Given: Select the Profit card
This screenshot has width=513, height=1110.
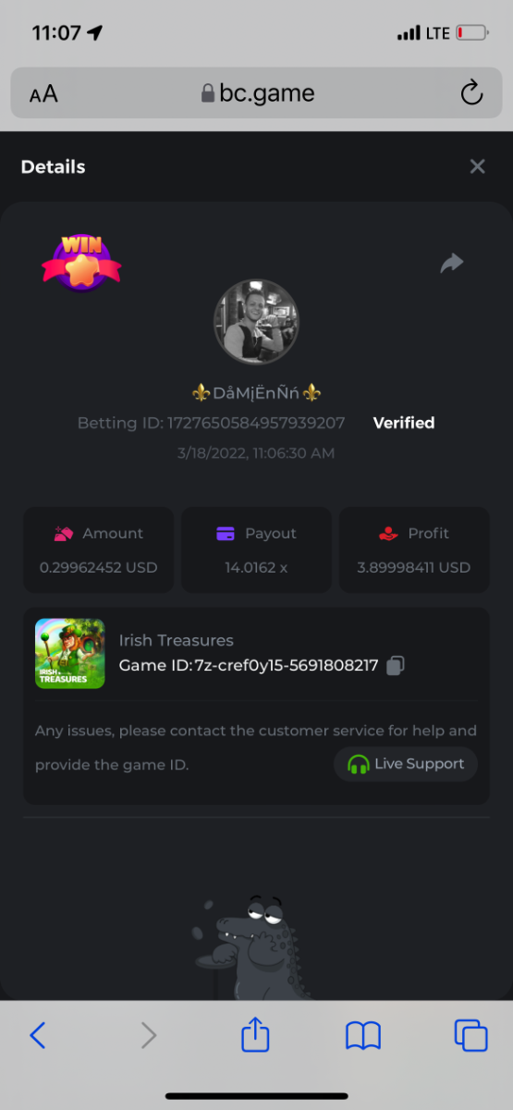Looking at the screenshot, I should click(414, 549).
